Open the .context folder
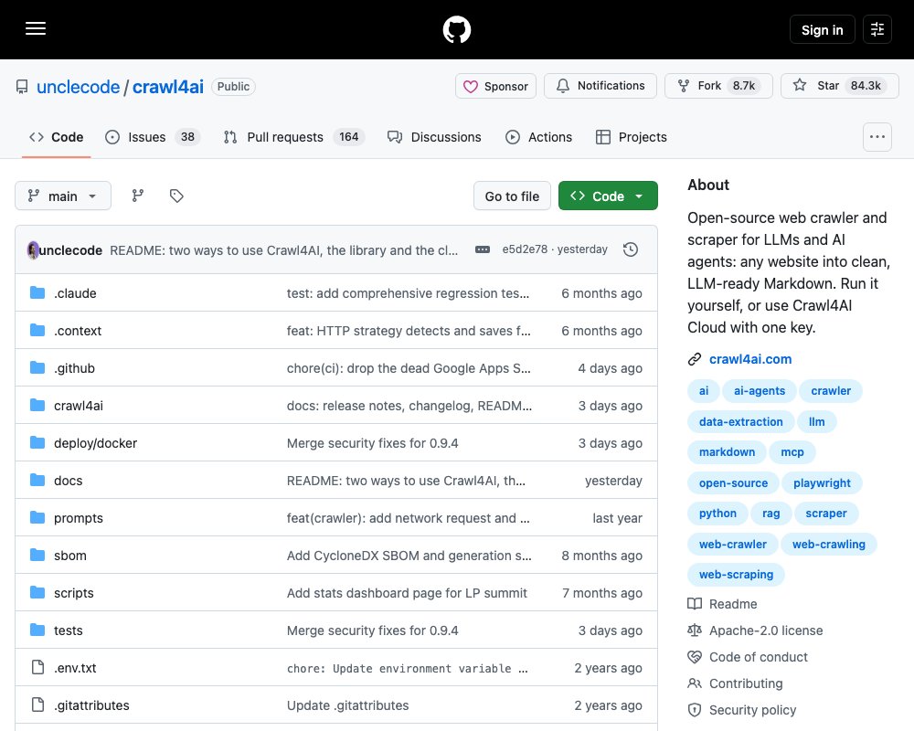This screenshot has width=914, height=731. click(78, 331)
